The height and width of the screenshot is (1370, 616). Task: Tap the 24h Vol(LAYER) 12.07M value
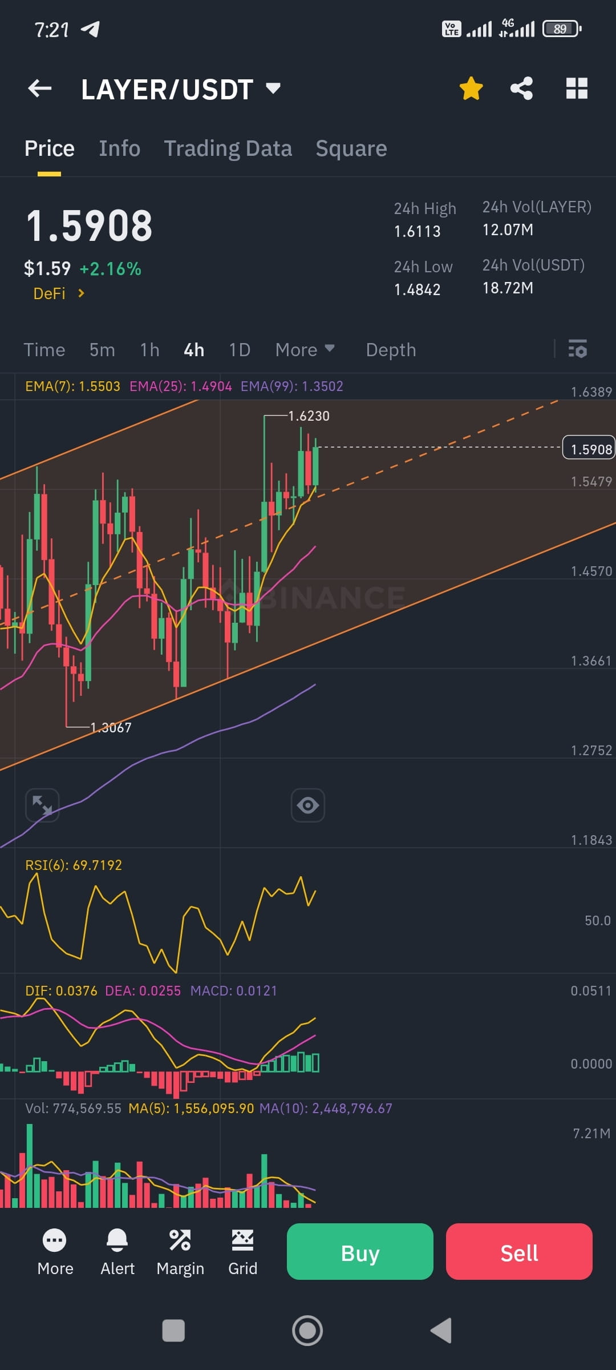coord(508,230)
